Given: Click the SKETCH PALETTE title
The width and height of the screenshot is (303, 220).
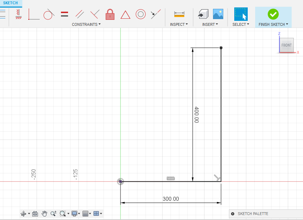Looking at the screenshot, I should coord(253,214).
